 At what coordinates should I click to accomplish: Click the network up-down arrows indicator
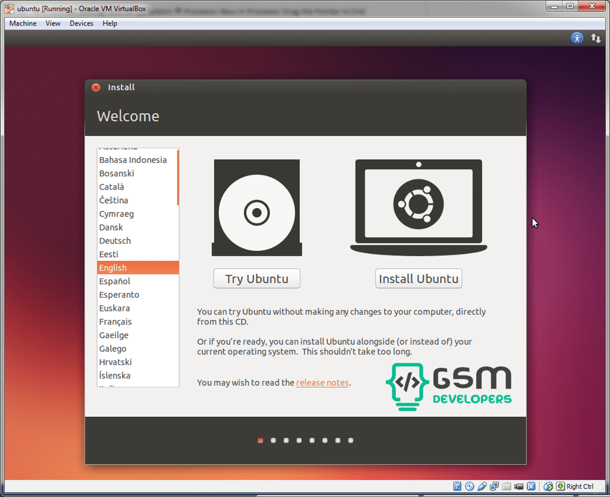[x=596, y=38]
